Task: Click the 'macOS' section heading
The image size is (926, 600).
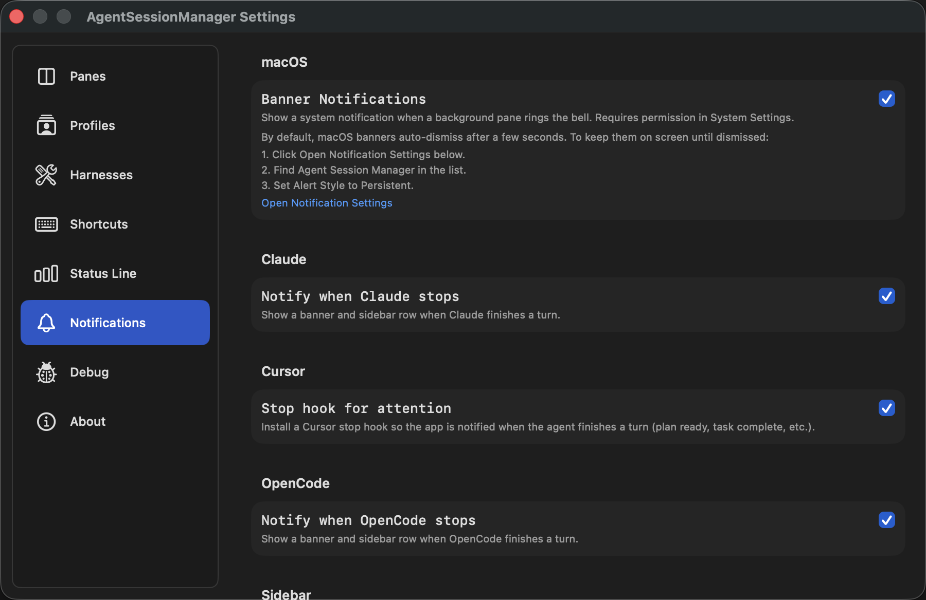Action: click(284, 62)
